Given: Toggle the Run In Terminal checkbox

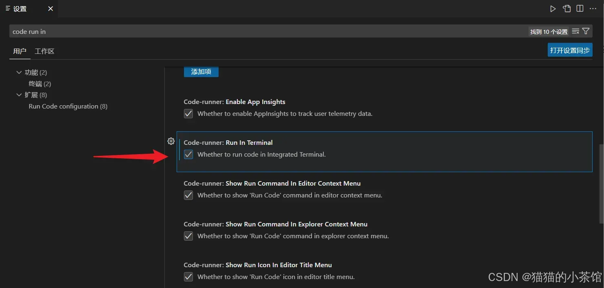Looking at the screenshot, I should point(188,155).
